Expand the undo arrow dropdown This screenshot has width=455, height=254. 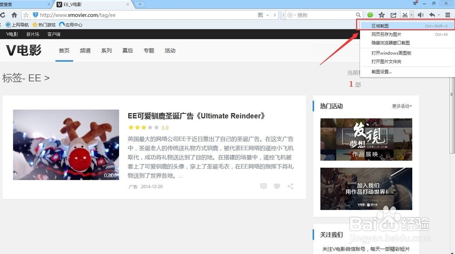tap(439, 15)
